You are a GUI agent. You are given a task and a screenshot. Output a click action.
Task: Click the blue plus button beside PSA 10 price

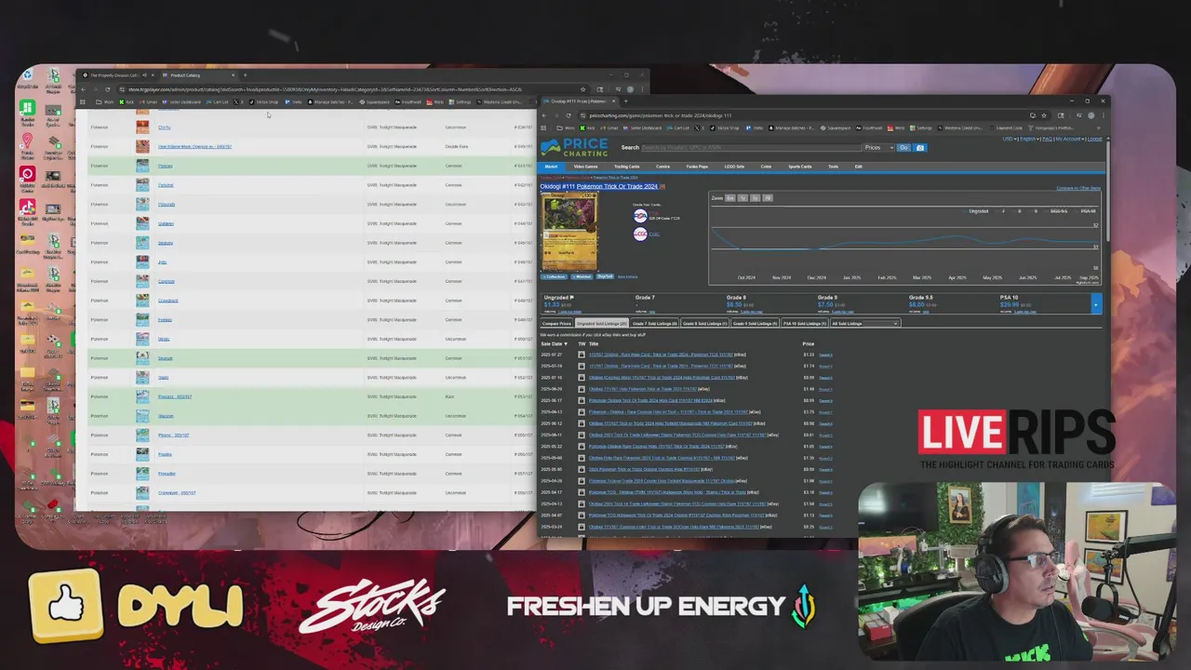pos(1095,304)
